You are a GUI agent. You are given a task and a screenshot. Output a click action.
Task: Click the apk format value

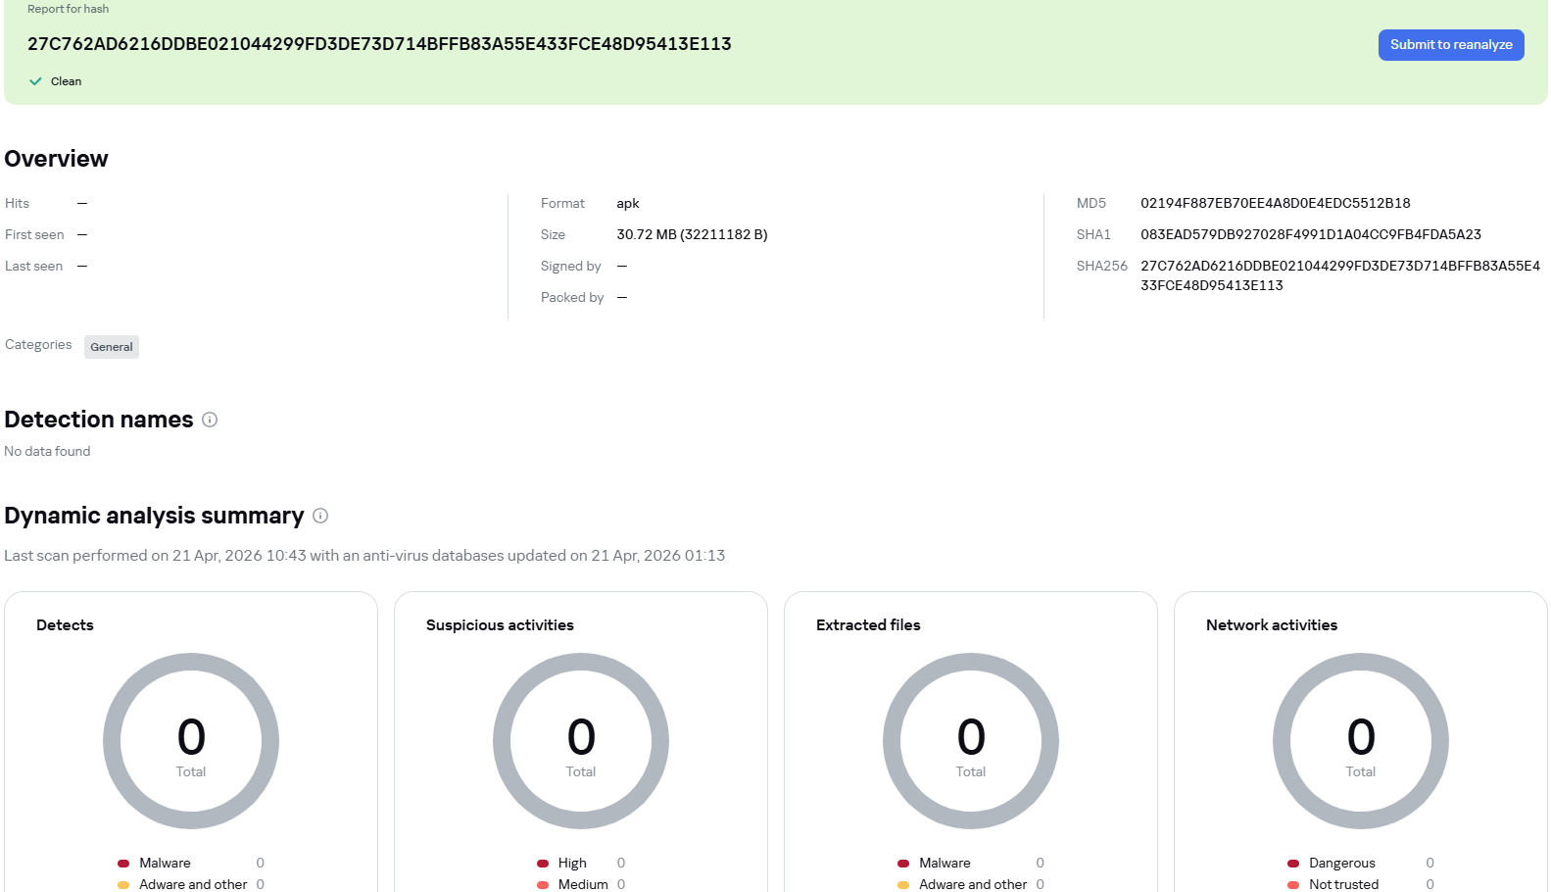(x=628, y=203)
